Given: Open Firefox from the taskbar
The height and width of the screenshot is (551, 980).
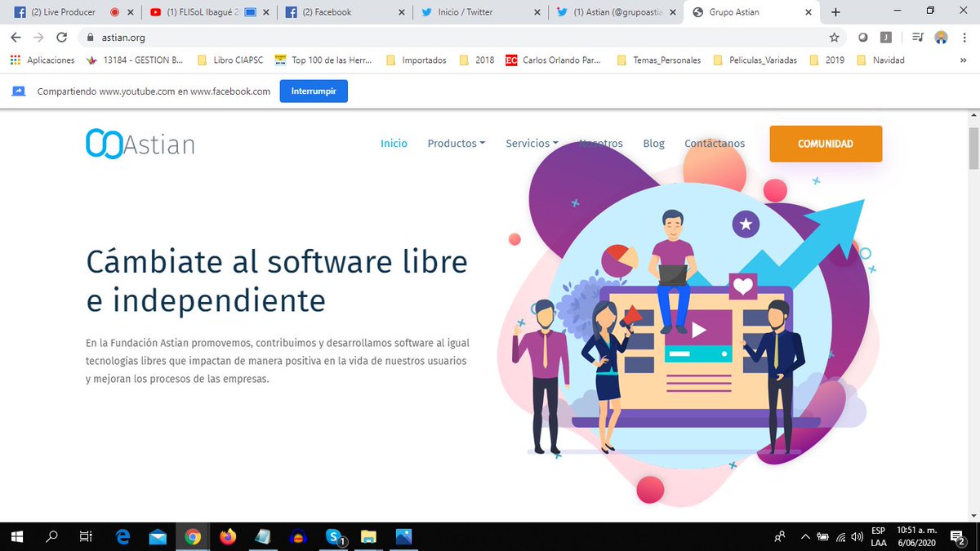Looking at the screenshot, I should [x=228, y=536].
